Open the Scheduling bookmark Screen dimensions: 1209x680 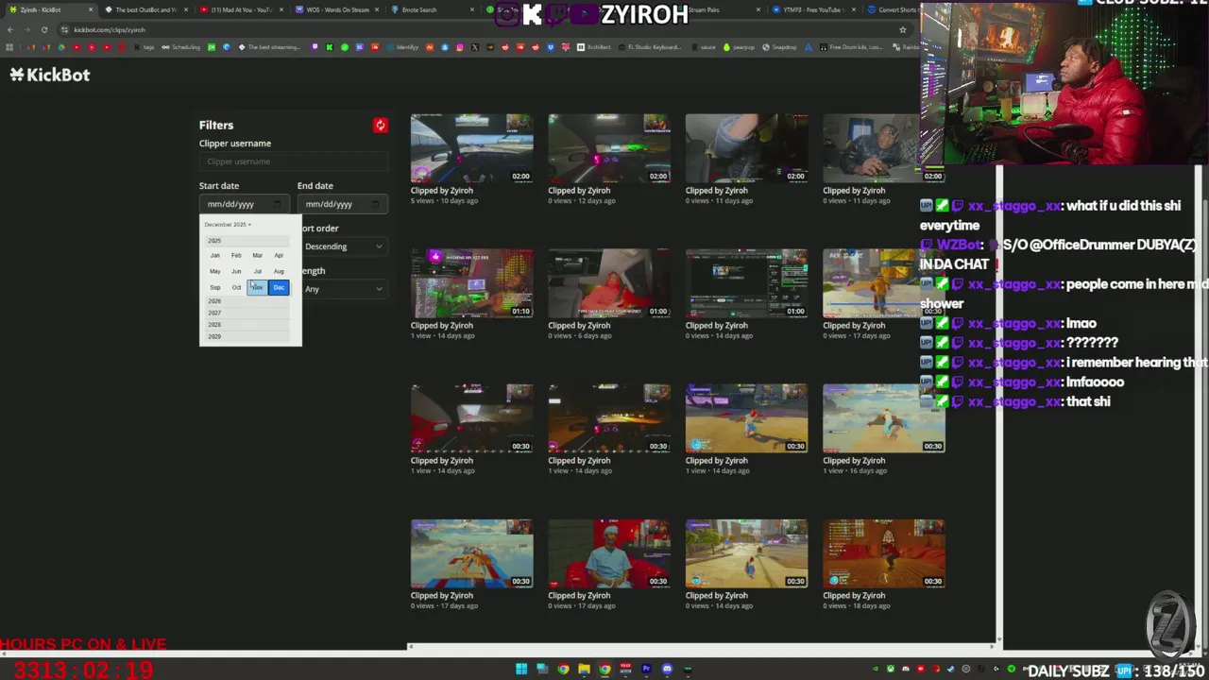click(x=181, y=47)
